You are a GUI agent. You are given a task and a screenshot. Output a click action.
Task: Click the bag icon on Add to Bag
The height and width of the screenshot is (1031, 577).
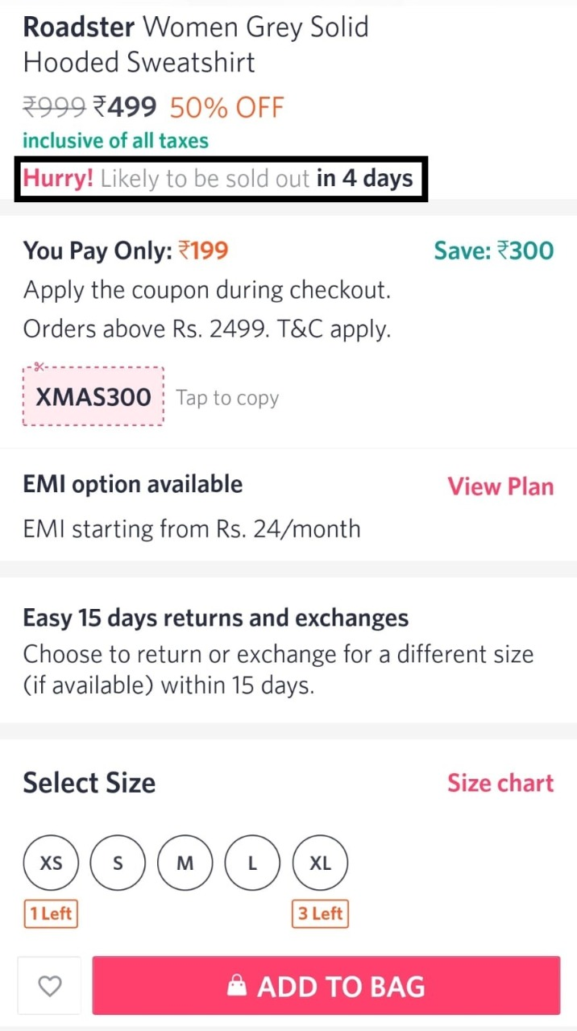(x=237, y=985)
